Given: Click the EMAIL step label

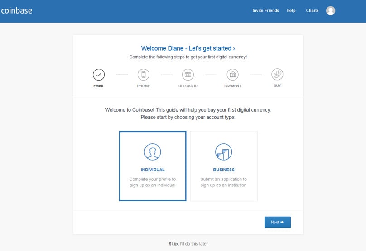Looking at the screenshot, I should 99,86.
